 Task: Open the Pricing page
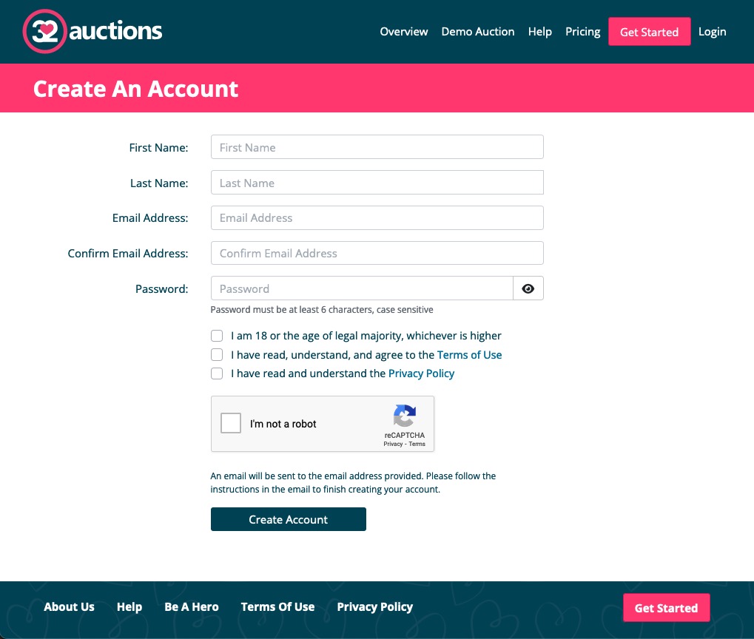click(x=582, y=32)
